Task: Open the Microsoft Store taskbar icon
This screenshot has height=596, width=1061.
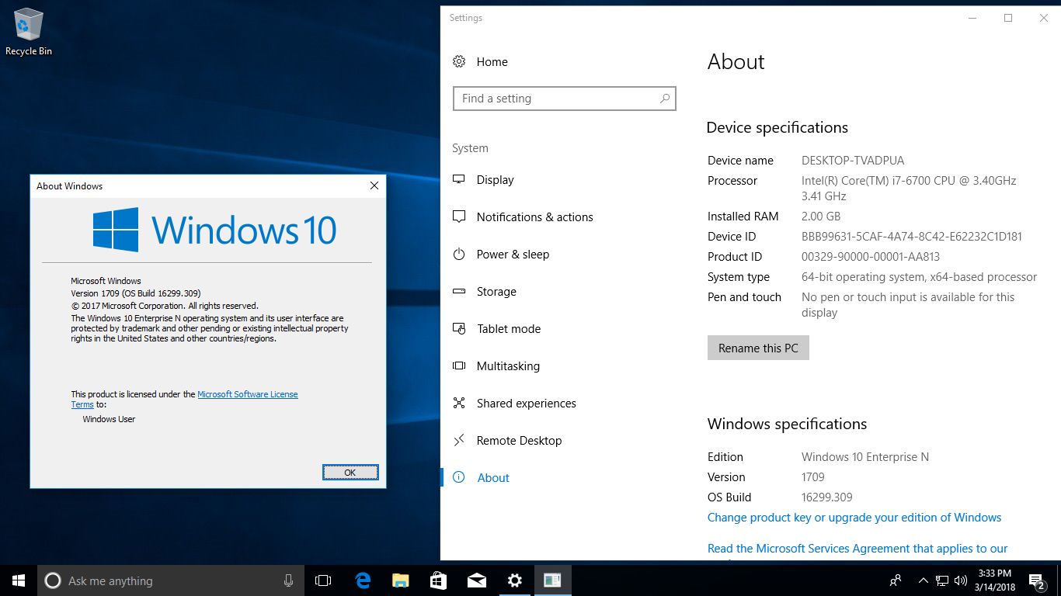Action: (x=439, y=580)
